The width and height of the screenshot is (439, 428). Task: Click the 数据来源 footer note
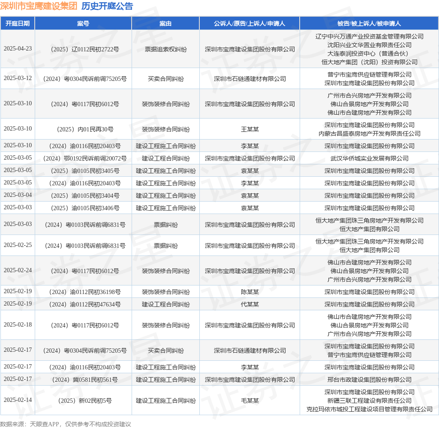66,424
